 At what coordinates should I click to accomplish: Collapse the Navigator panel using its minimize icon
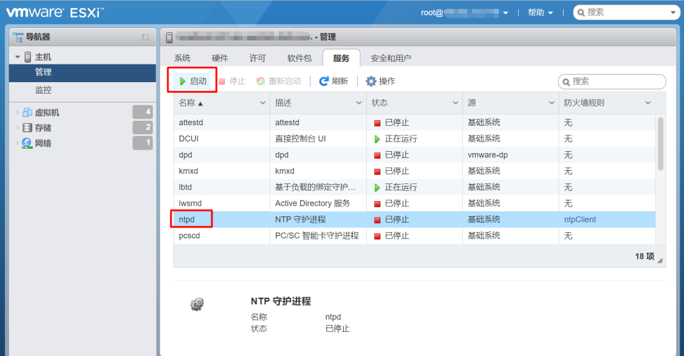pos(145,37)
